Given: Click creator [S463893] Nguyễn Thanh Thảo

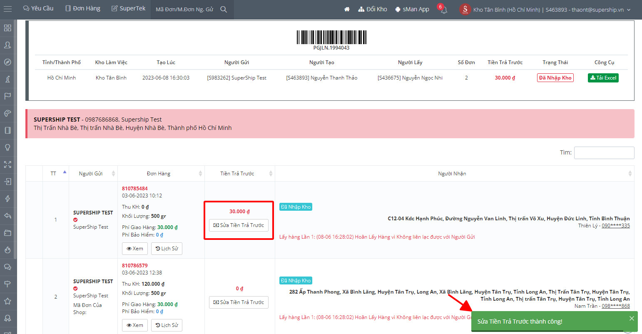Looking at the screenshot, I should coord(322,78).
